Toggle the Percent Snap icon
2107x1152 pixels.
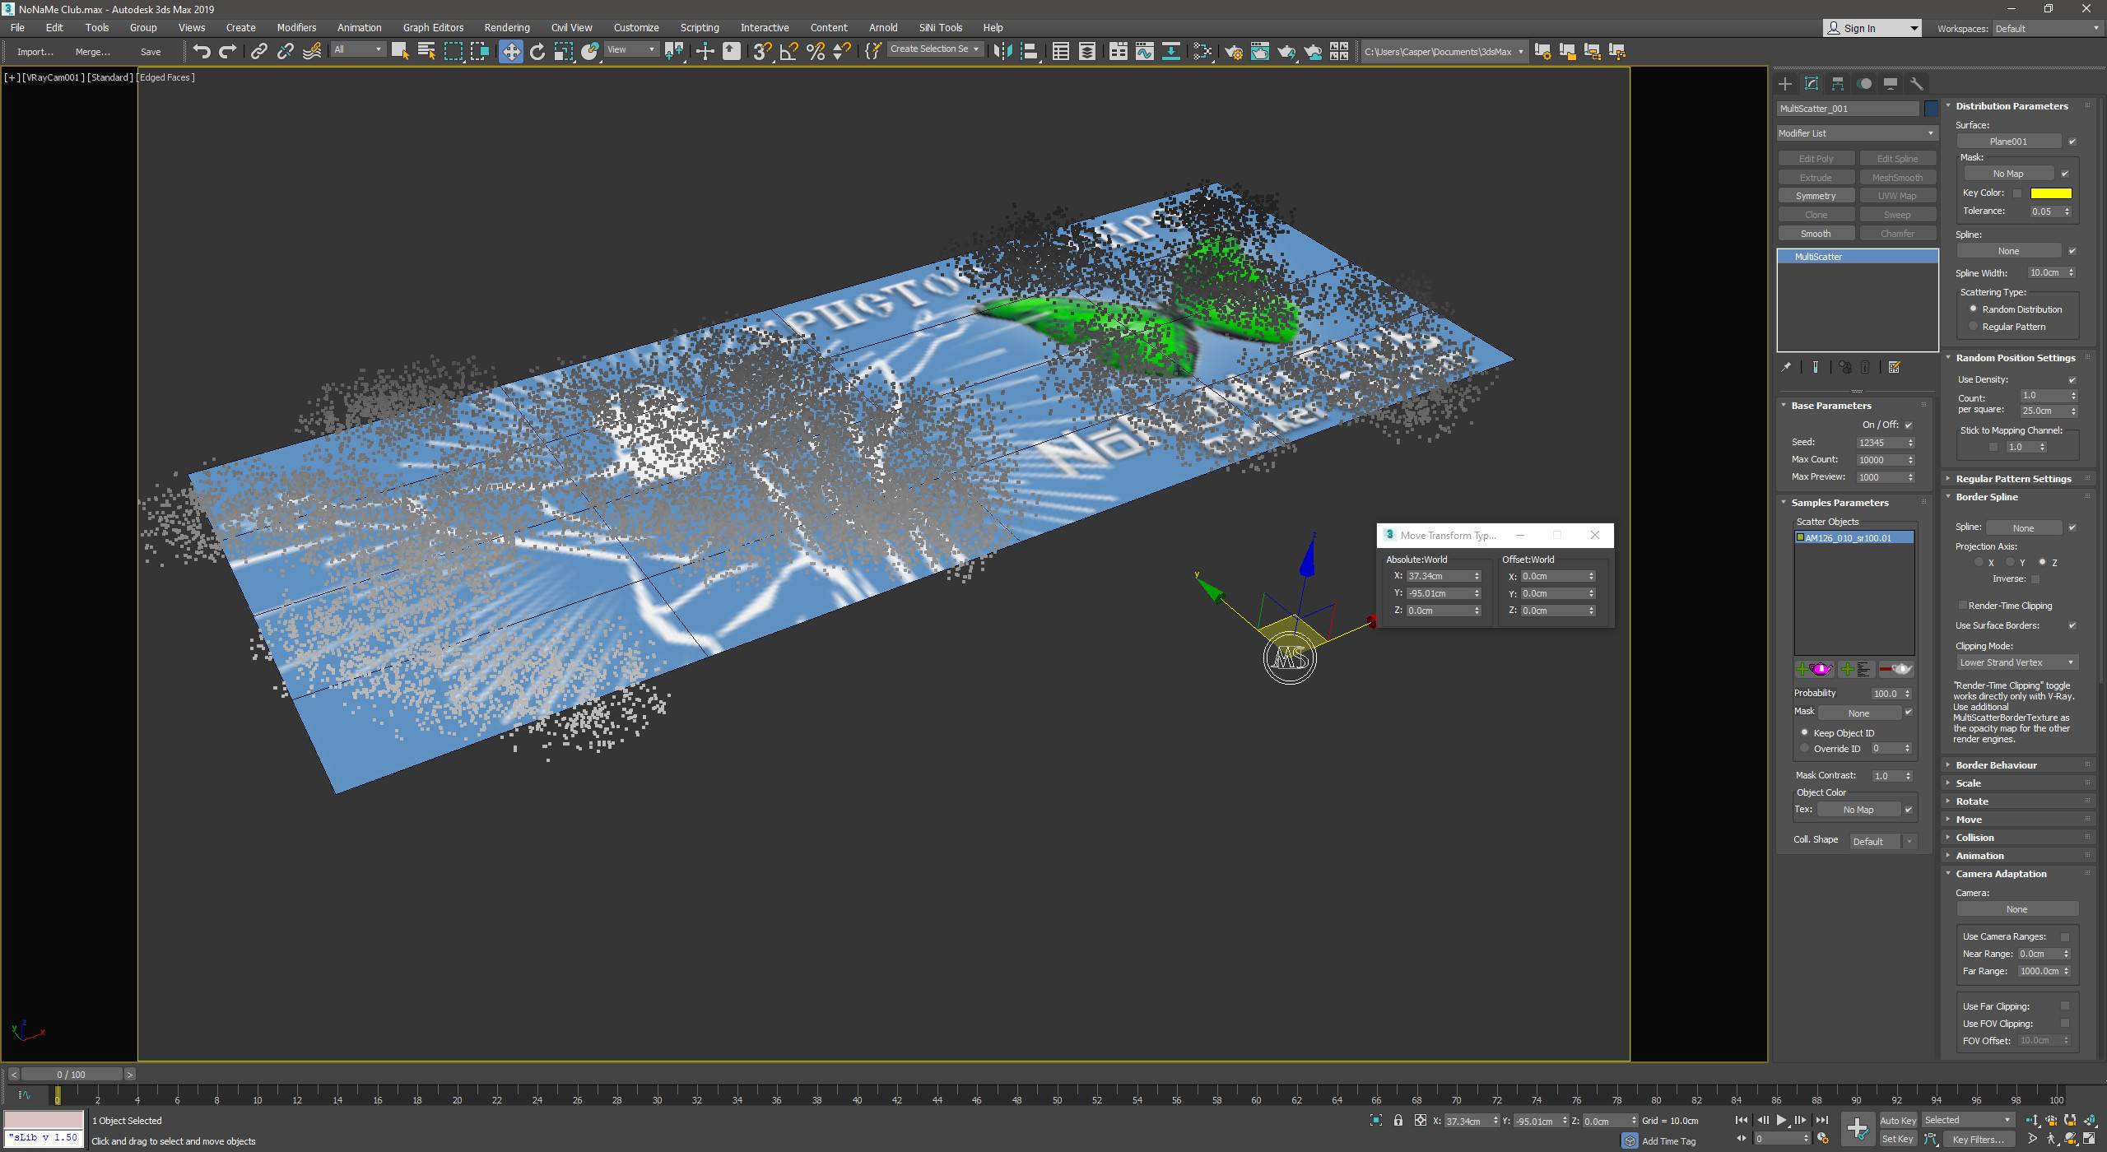click(816, 51)
